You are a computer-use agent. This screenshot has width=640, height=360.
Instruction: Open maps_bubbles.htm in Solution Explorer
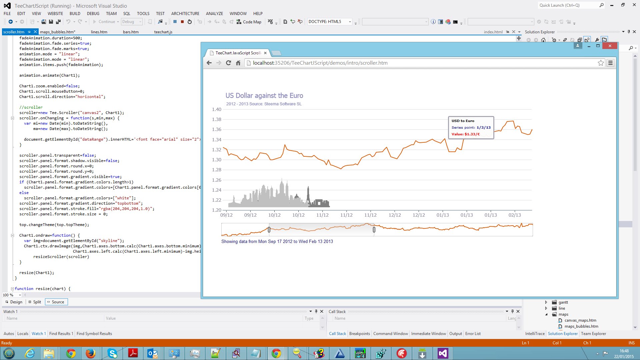coord(581,326)
